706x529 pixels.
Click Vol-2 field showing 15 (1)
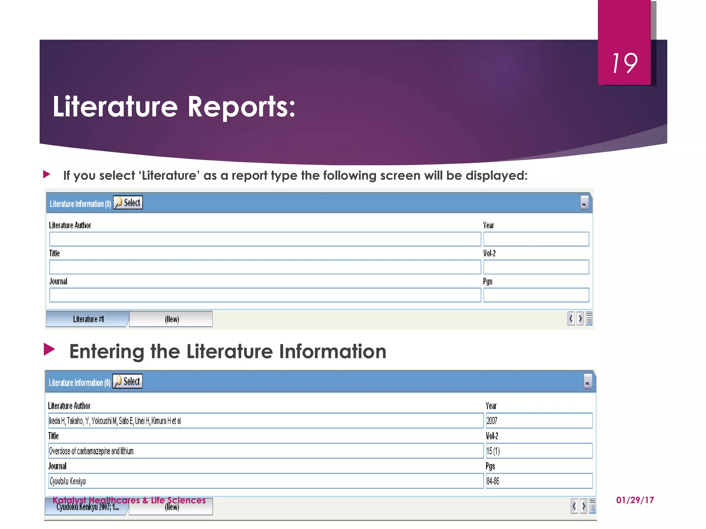pyautogui.click(x=539, y=451)
